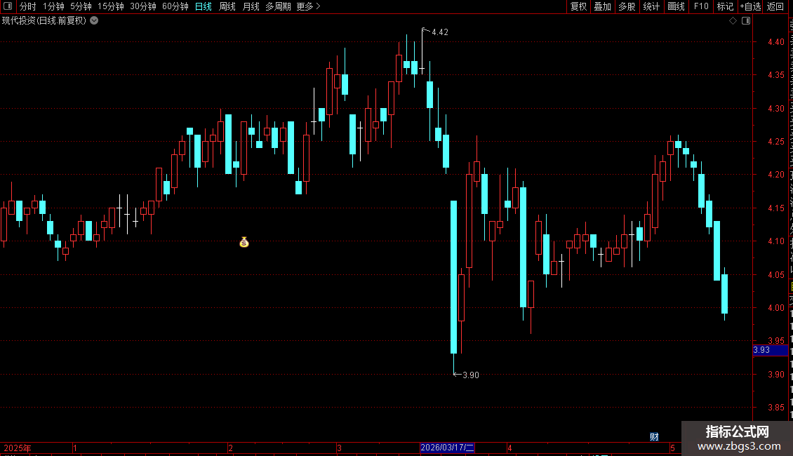Image resolution: width=793 pixels, height=456 pixels.
Task: Open F10 company info
Action: coord(701,6)
